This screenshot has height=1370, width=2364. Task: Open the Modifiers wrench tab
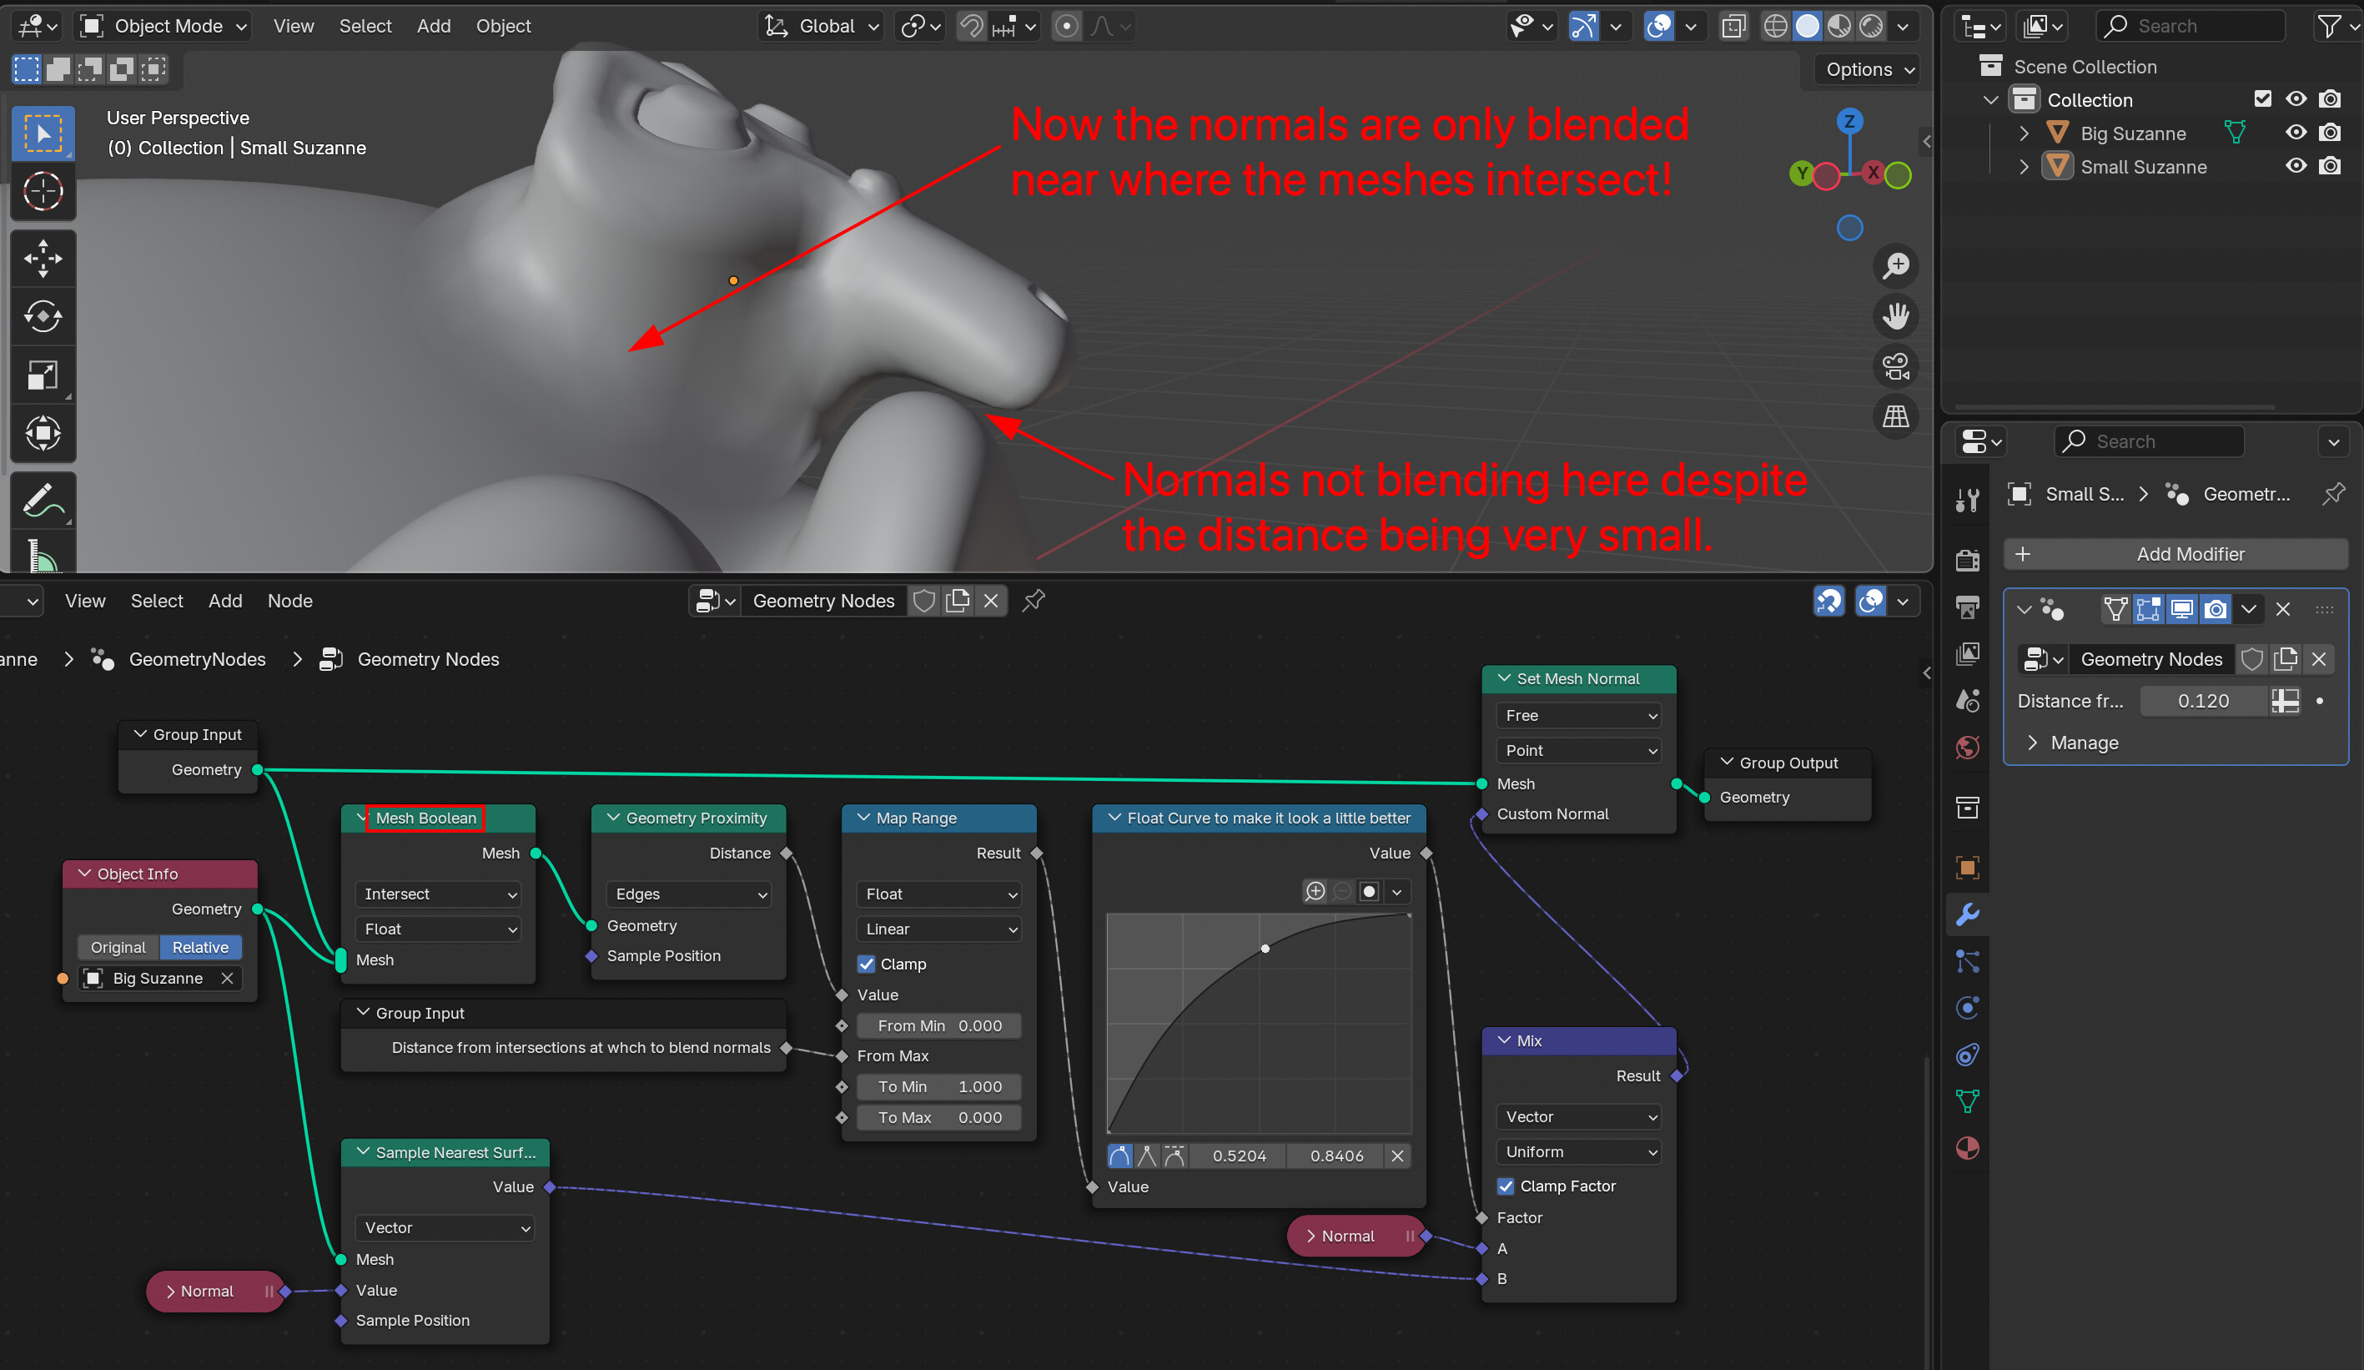point(1967,914)
